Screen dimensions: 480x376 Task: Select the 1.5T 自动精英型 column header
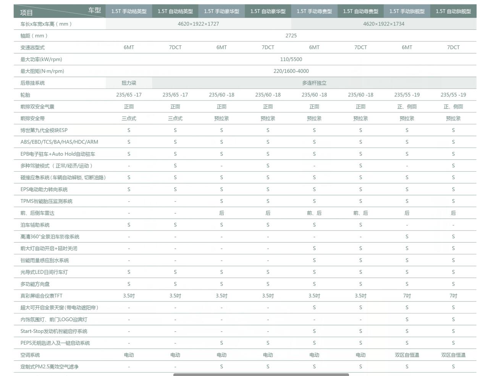tap(175, 11)
